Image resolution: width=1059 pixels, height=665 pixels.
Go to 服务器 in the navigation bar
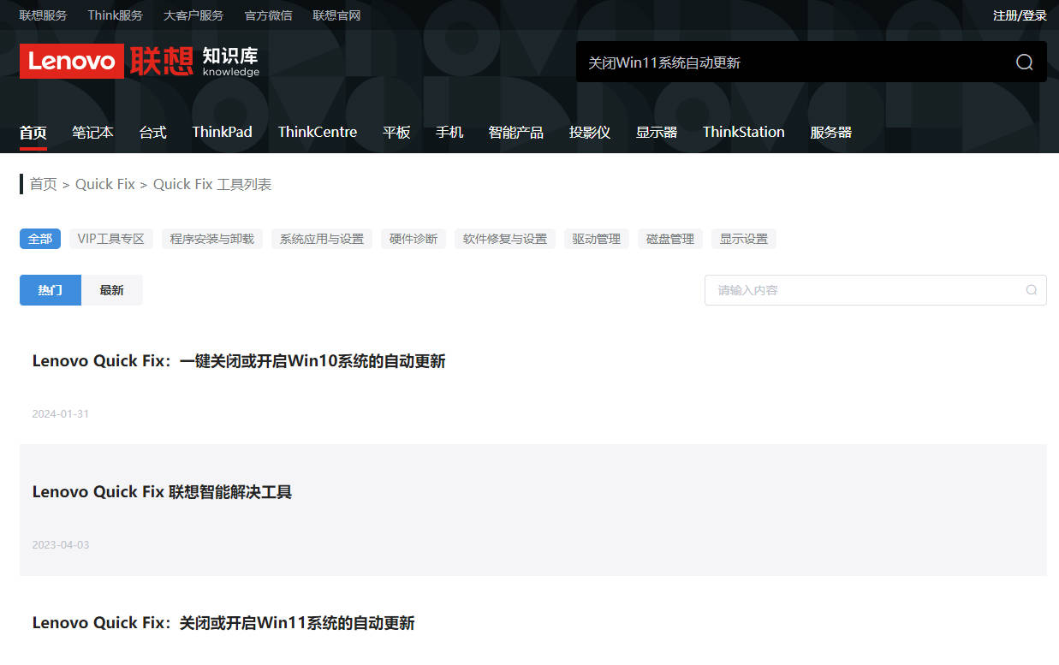pyautogui.click(x=830, y=132)
